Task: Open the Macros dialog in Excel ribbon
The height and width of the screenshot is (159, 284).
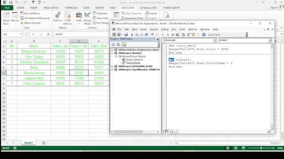Action: coord(15,17)
